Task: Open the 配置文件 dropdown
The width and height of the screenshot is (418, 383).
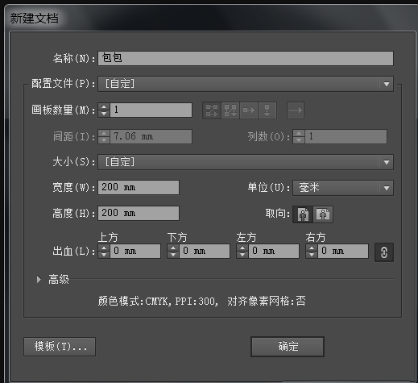Action: (246, 84)
